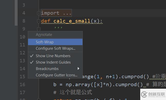Expand the Breadcrumbs submenu arrow
Screen dimensions: 166x100
click(x=78, y=68)
